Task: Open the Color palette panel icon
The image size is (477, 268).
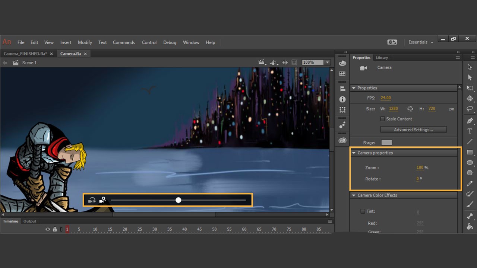Action: click(342, 63)
